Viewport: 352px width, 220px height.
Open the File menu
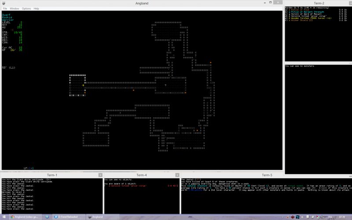[x=4, y=8]
